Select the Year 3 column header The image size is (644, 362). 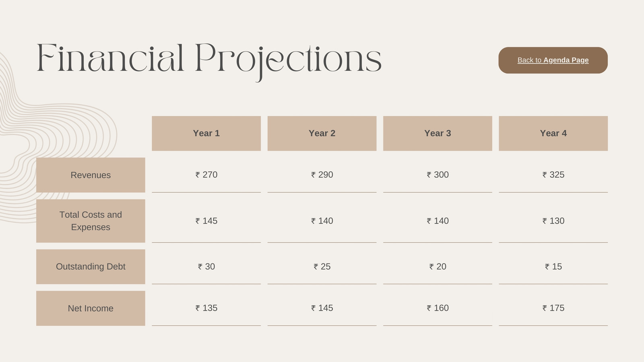point(438,134)
